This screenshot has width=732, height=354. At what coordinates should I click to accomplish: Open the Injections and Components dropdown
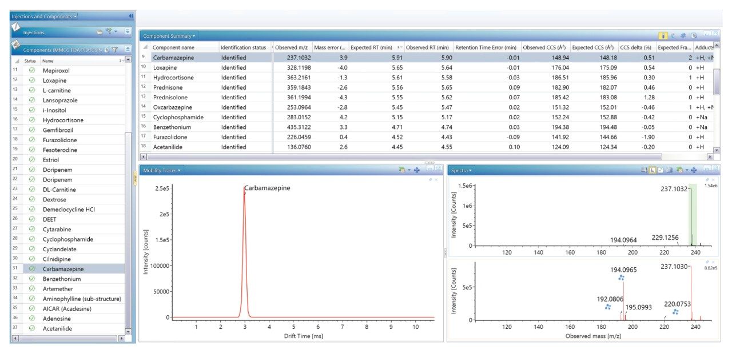(45, 16)
